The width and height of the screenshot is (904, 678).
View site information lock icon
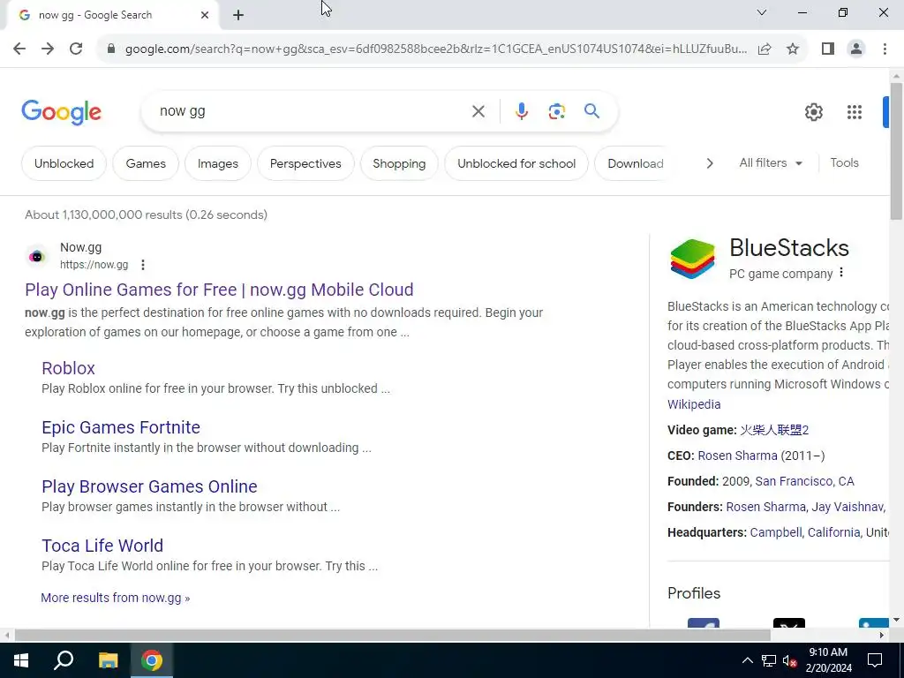(111, 49)
